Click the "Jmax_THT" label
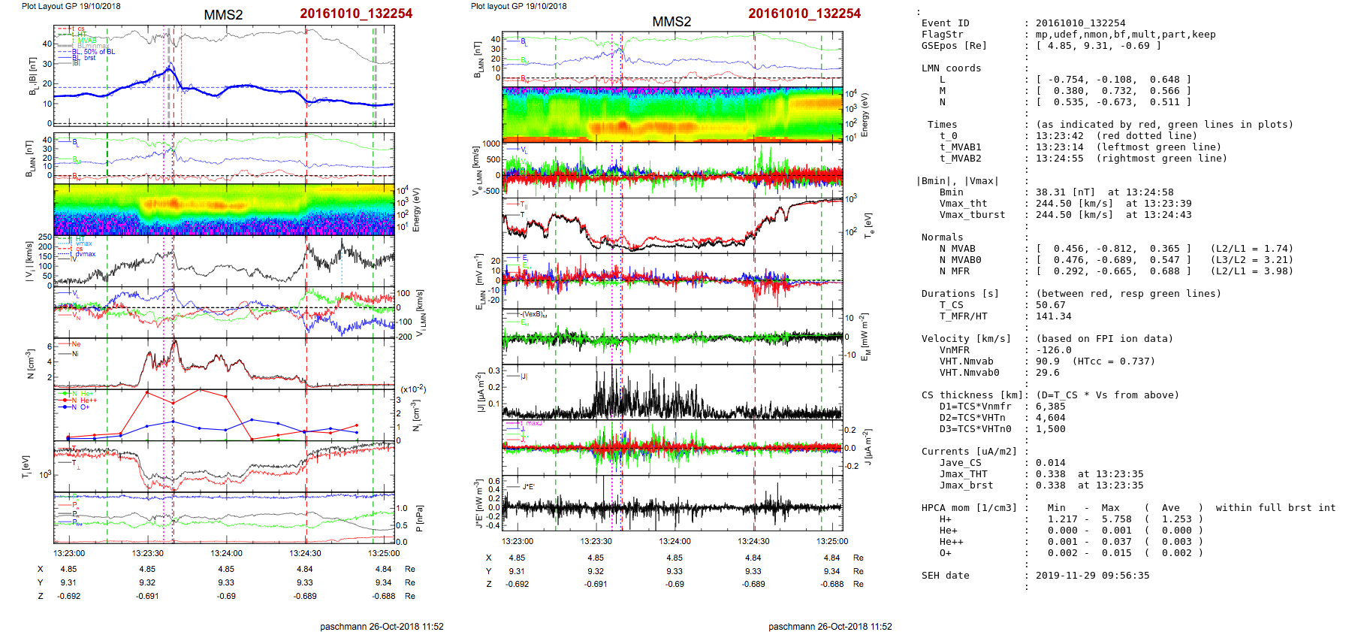This screenshot has width=1355, height=632. (x=963, y=474)
